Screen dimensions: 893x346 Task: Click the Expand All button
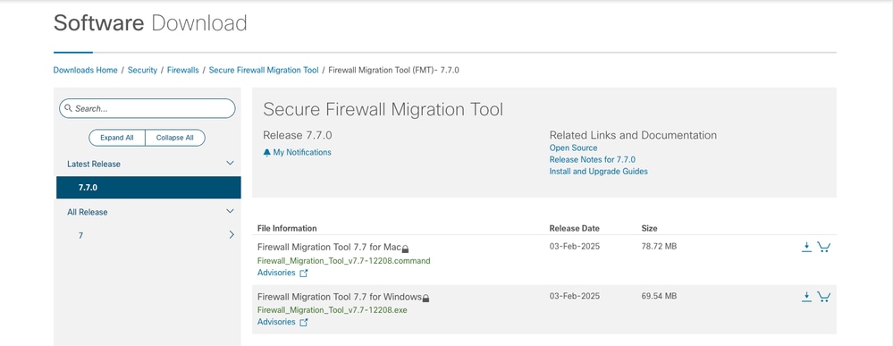[x=117, y=138]
